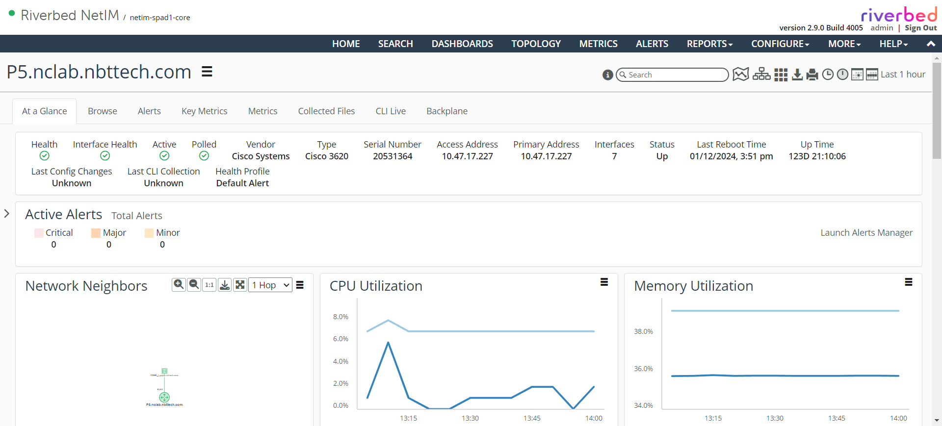The height and width of the screenshot is (426, 942).
Task: Zoom out on the Network Neighbors map
Action: [194, 285]
